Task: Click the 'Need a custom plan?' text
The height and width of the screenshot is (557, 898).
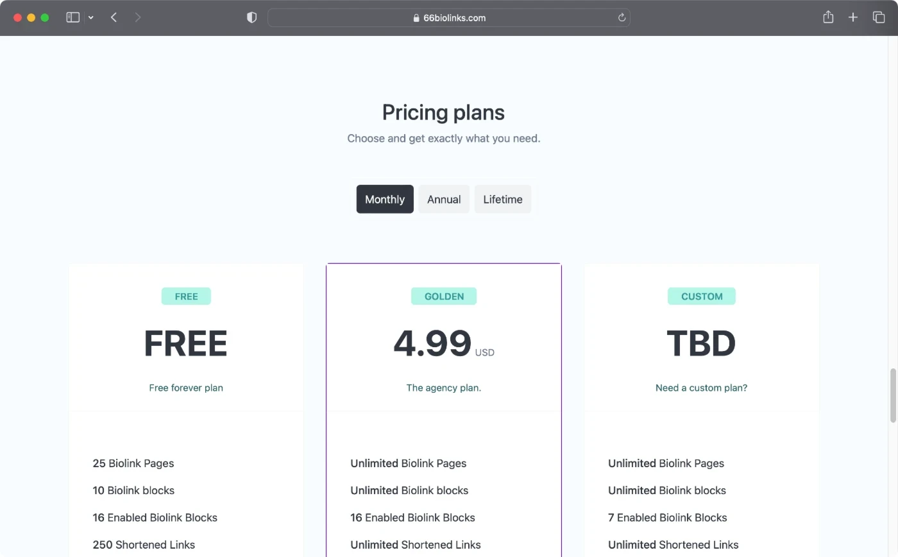Action: pos(701,388)
